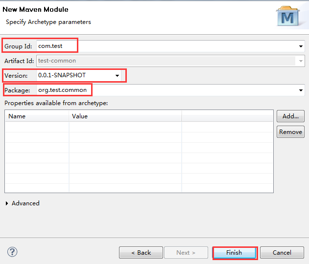The height and width of the screenshot is (264, 309).
Task: Click the 'Version:' label
Action: point(16,76)
